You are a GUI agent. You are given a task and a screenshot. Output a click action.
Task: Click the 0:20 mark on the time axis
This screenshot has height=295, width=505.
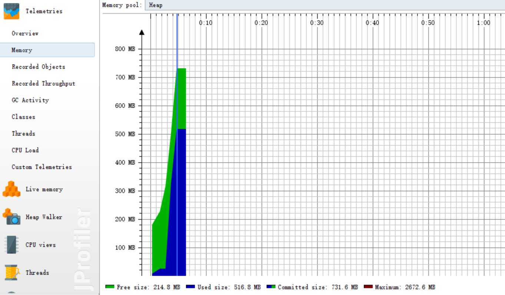point(261,23)
